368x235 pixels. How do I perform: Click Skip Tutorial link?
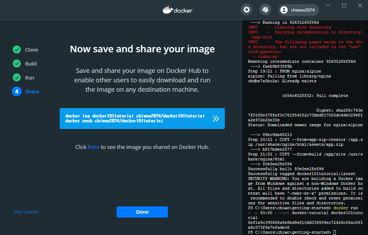26,212
